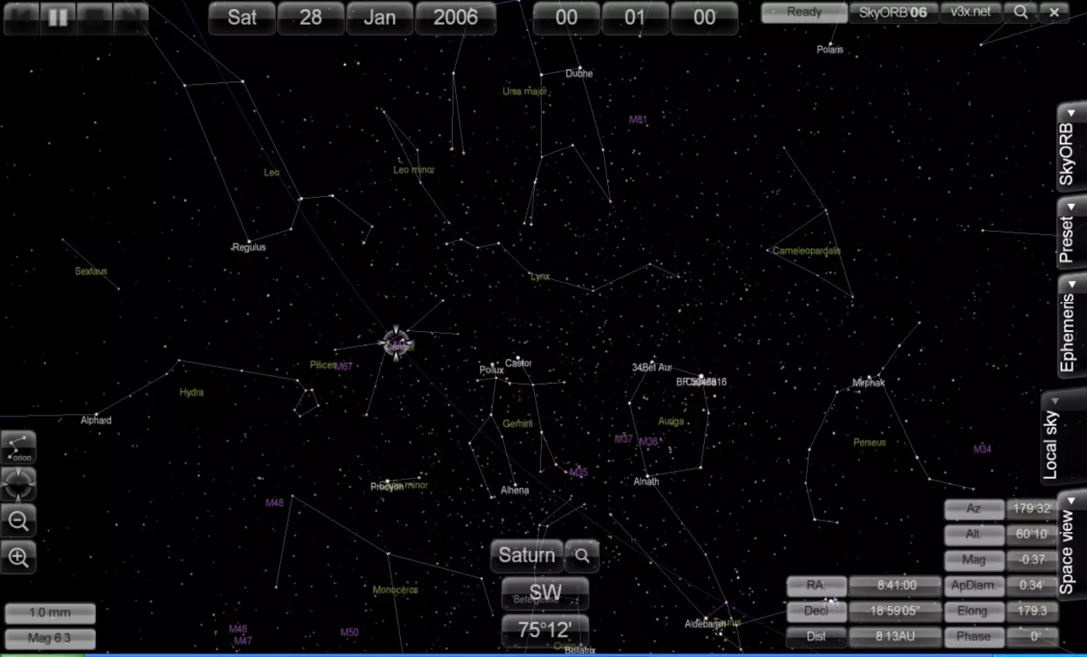Open the search magnifier in top bar

click(1020, 12)
